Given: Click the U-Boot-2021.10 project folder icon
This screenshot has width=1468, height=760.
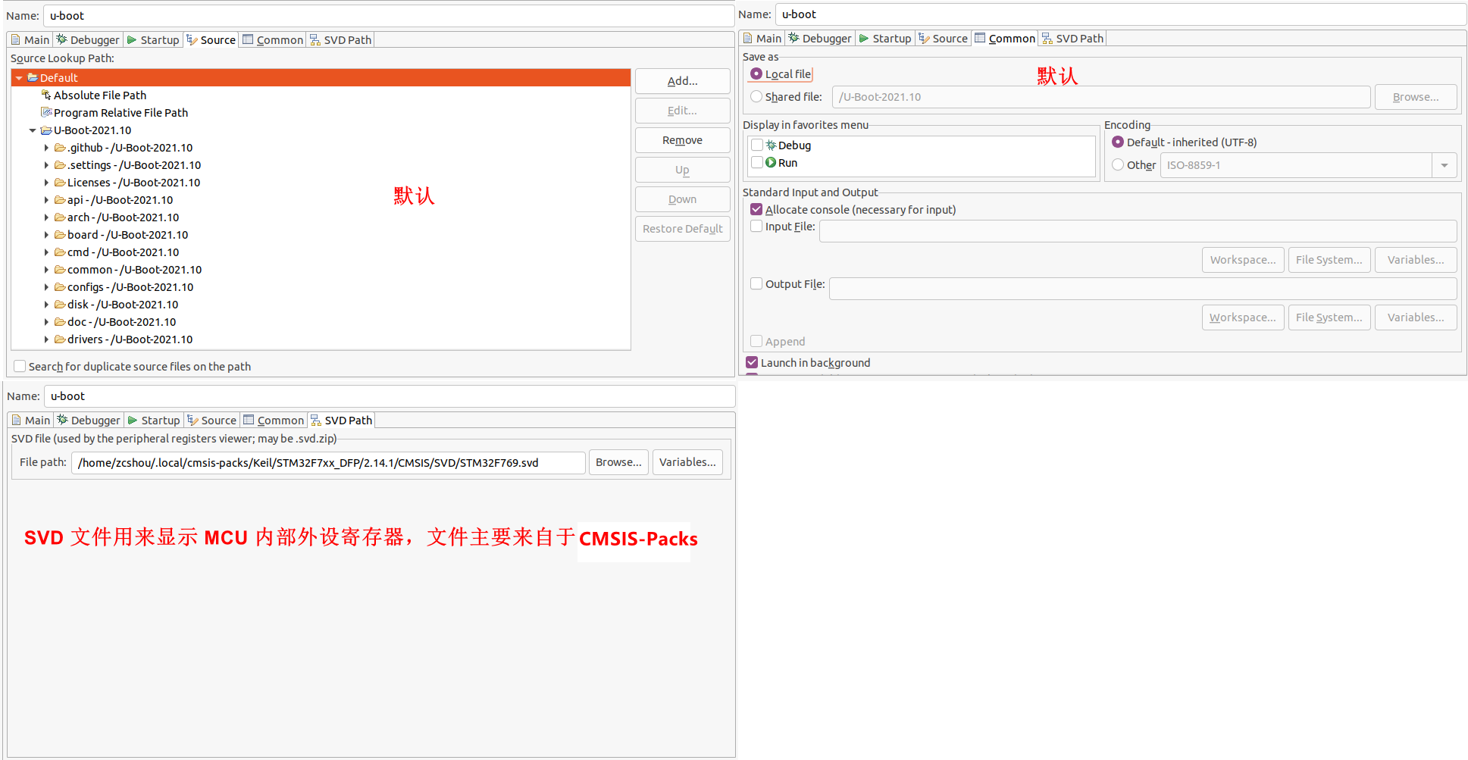Looking at the screenshot, I should point(46,130).
